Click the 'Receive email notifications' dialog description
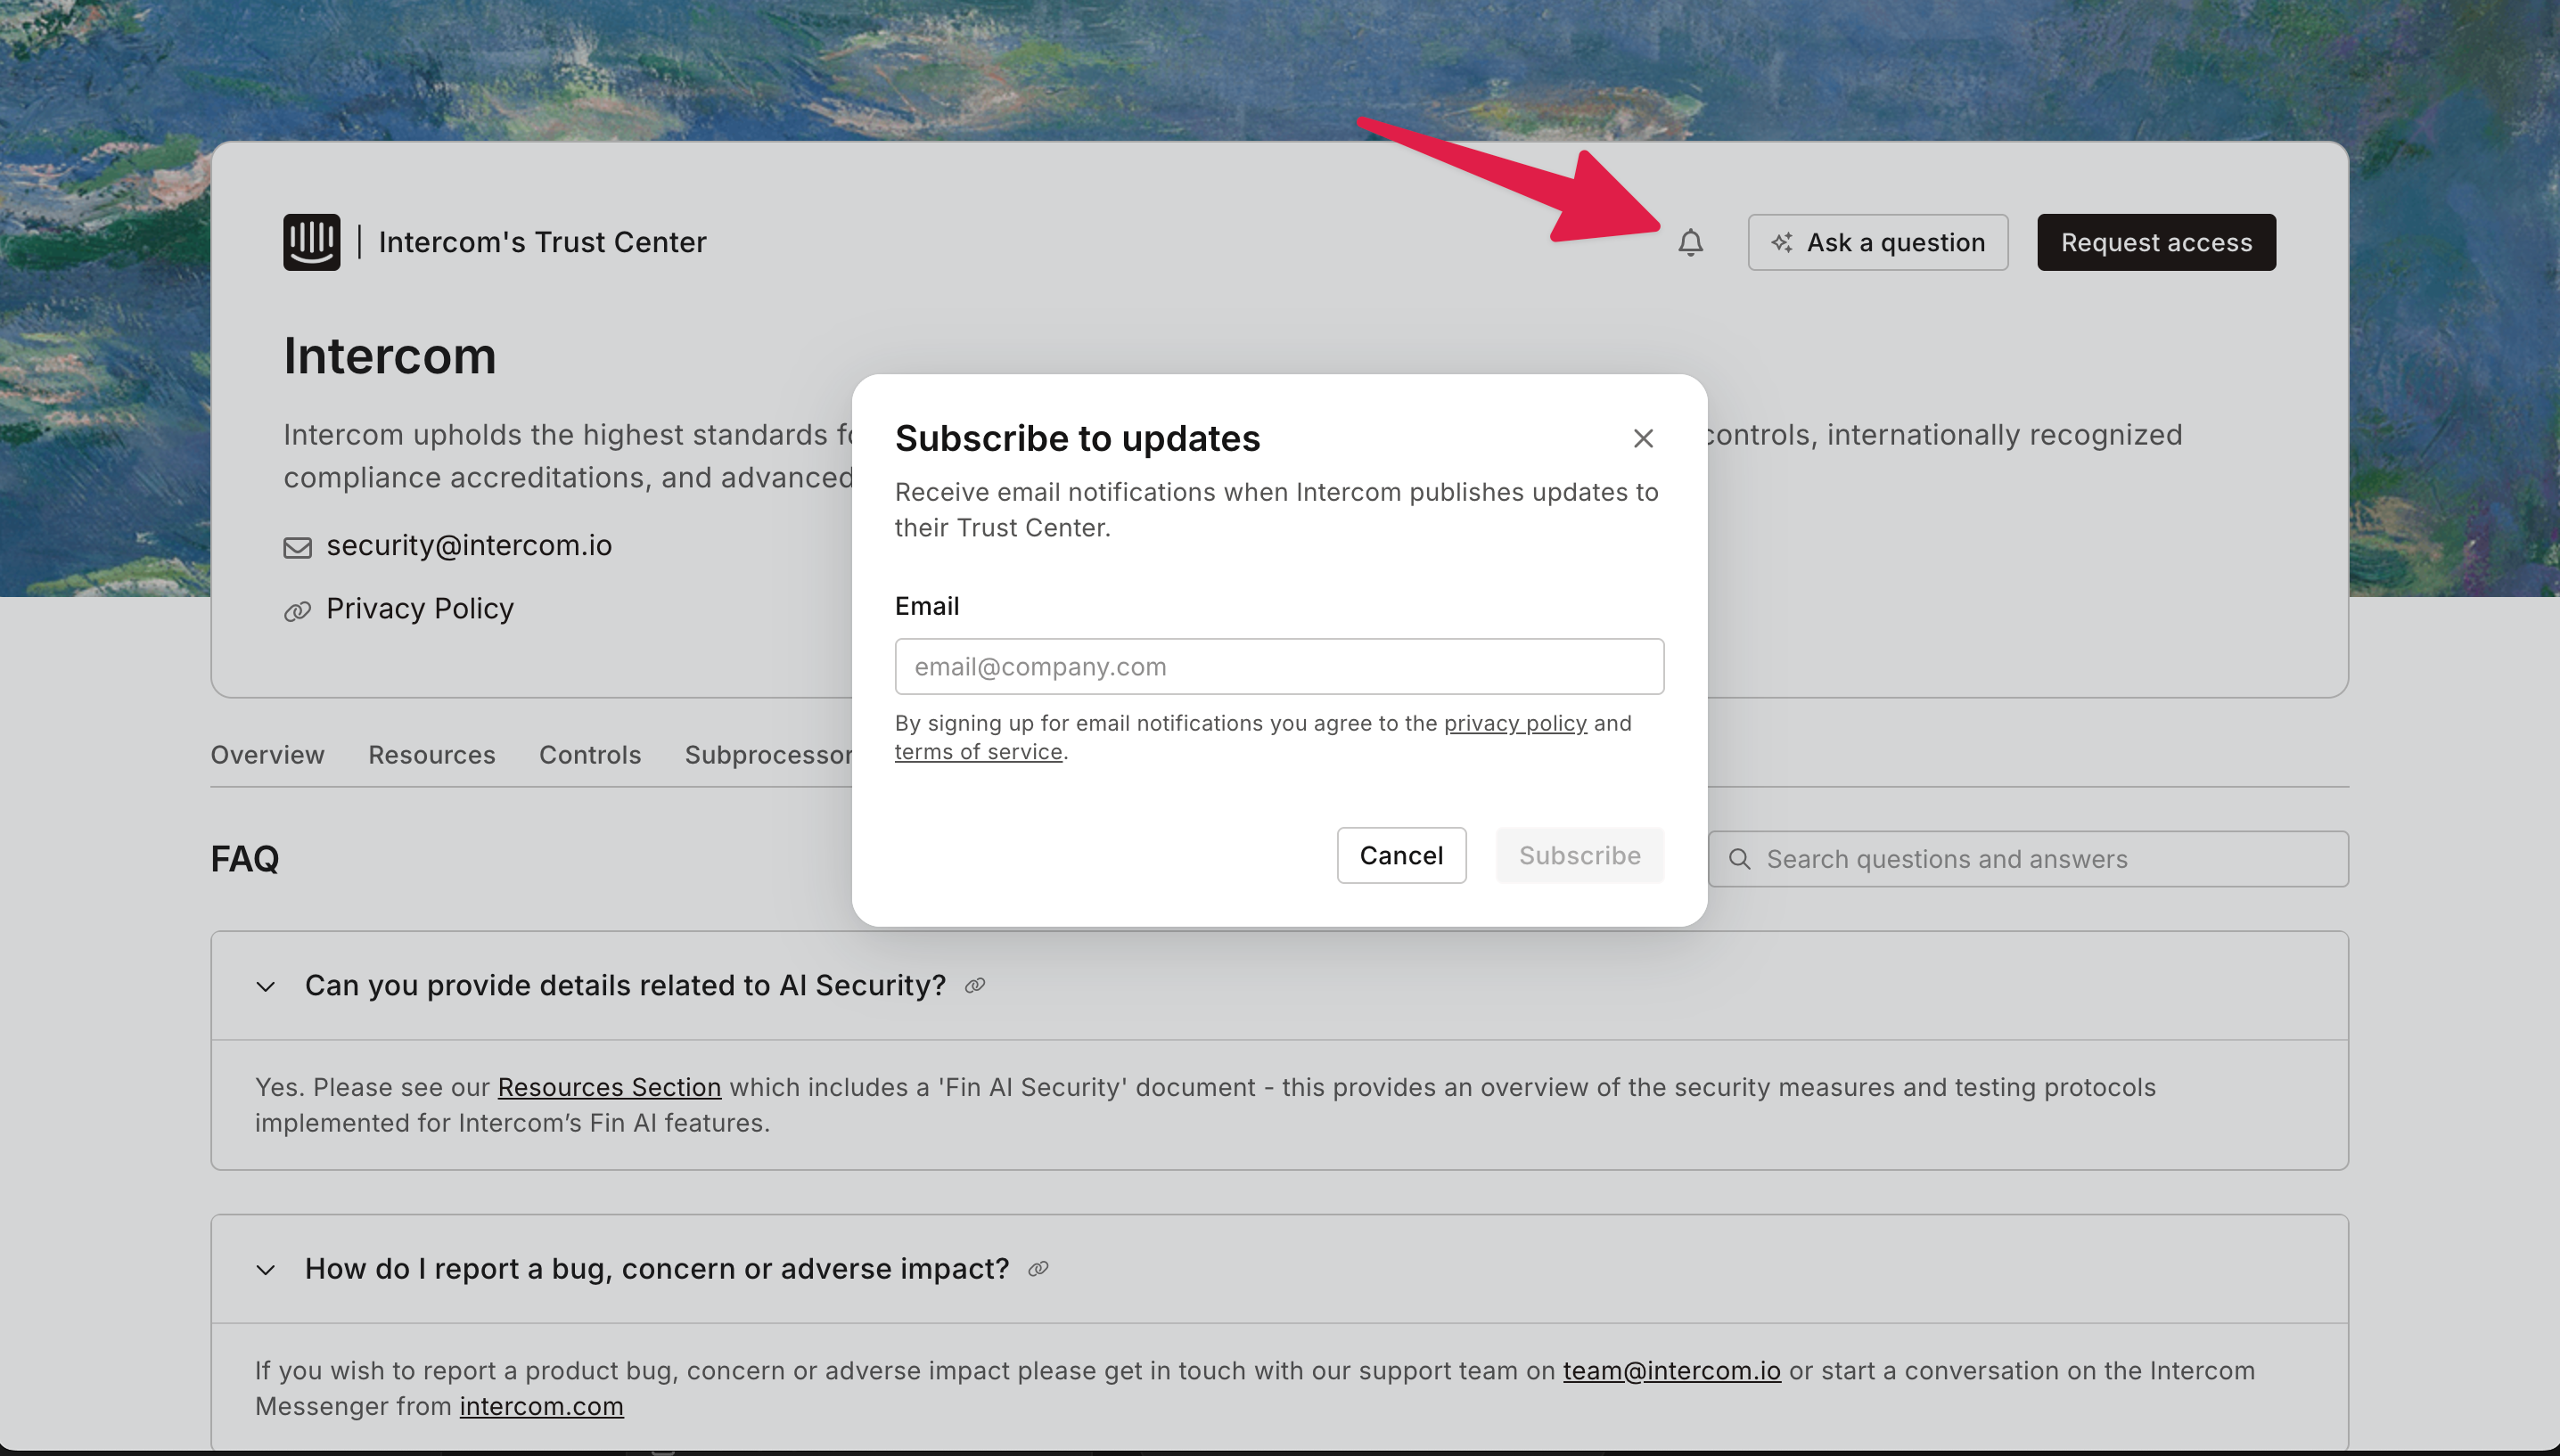Image resolution: width=2560 pixels, height=1456 pixels. 1276,510
